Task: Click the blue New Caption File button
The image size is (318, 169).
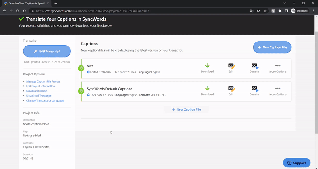Action: click(272, 47)
